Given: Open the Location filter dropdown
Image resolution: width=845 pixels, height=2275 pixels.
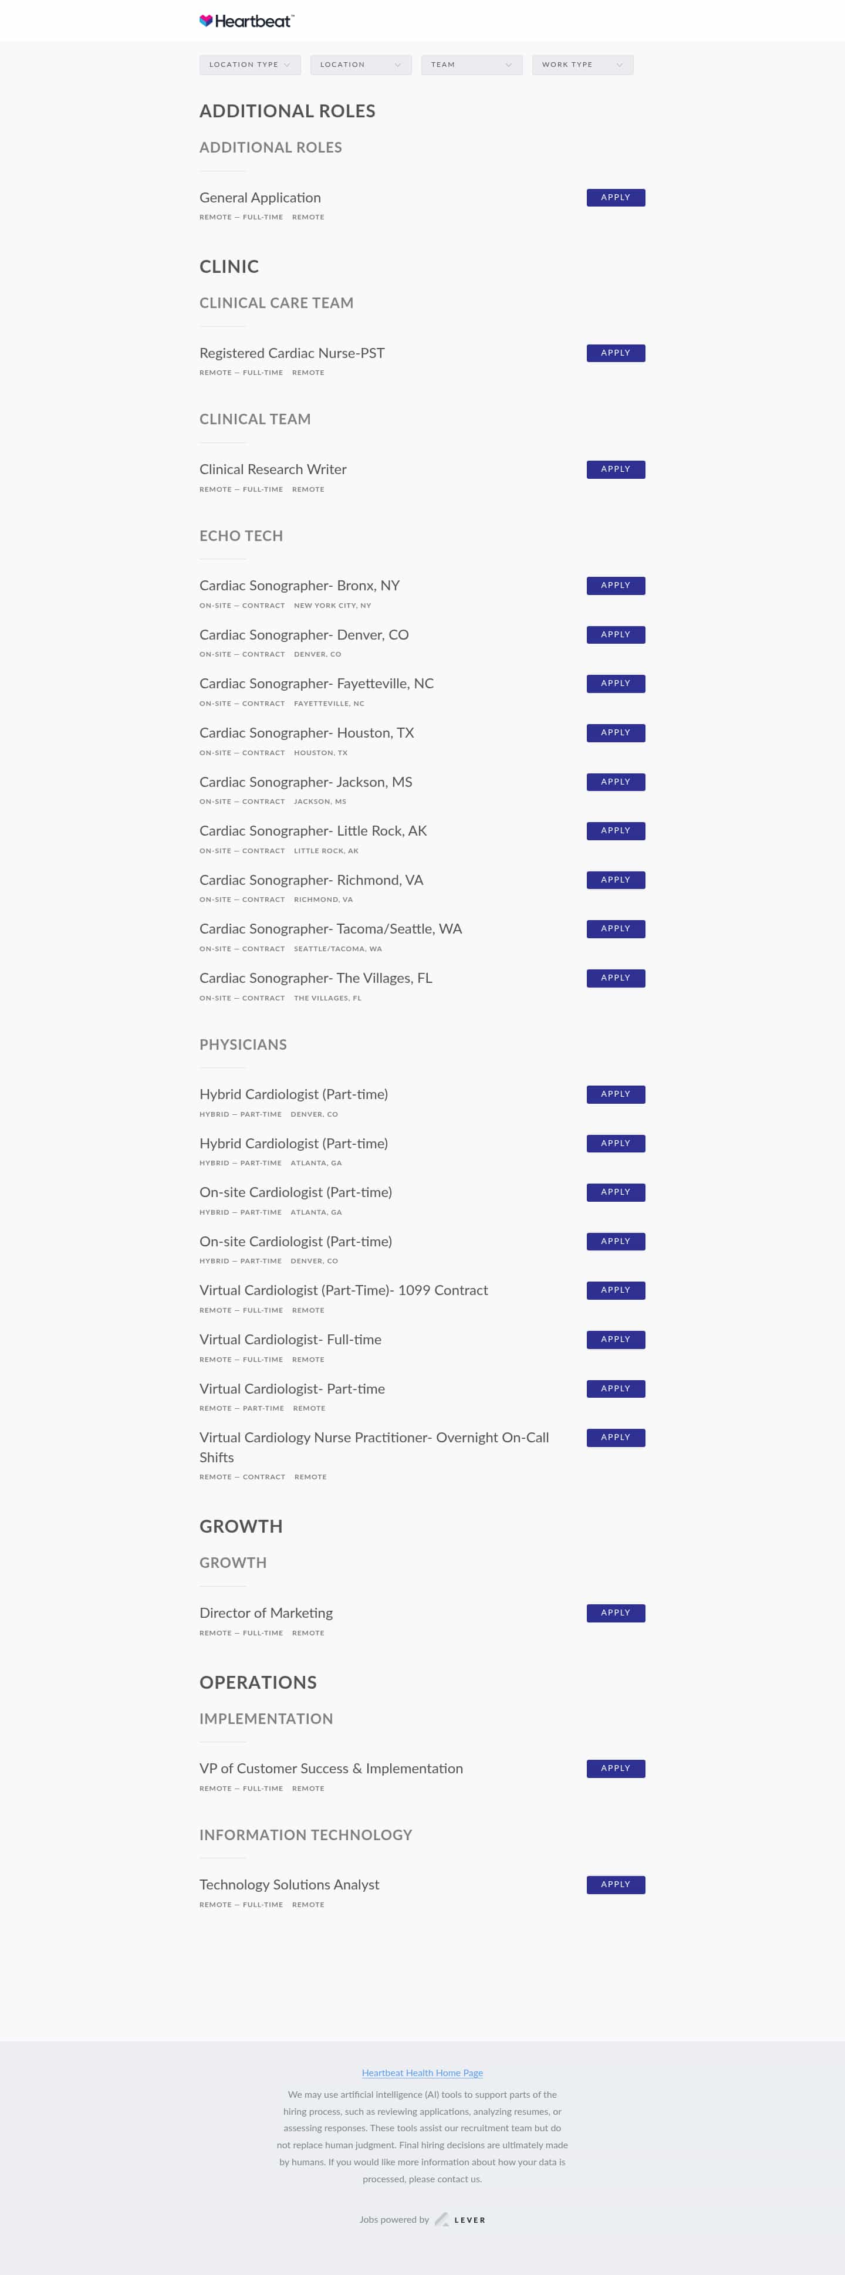Looking at the screenshot, I should tap(360, 63).
